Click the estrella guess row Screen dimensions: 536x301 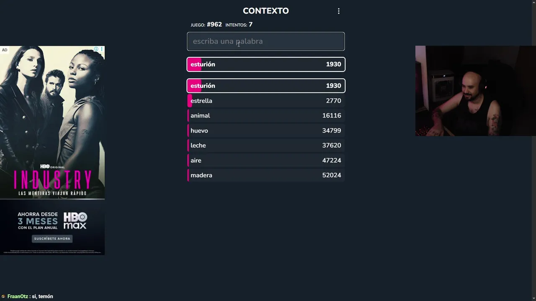265,101
